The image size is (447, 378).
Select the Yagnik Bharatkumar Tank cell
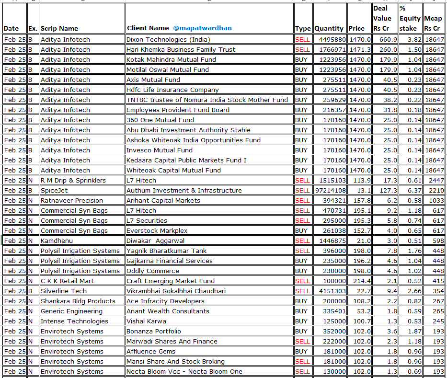209,251
